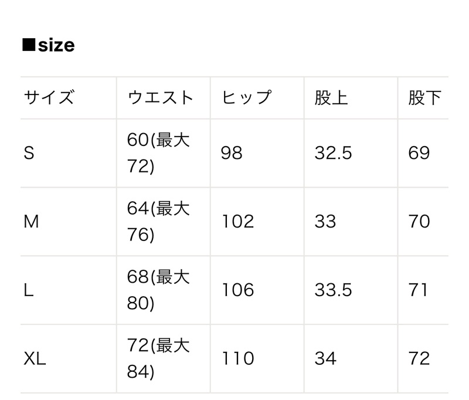The image size is (469, 400).
Task: Click the hip value 110
Action: tap(238, 358)
